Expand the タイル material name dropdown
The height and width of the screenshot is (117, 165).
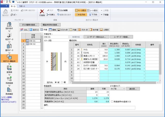pos(98,49)
